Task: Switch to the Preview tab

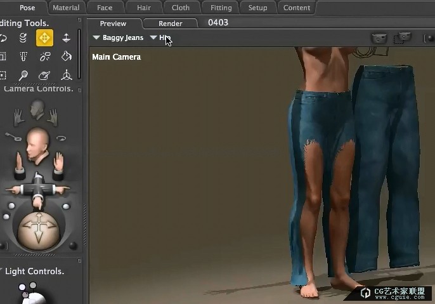Action: point(113,23)
